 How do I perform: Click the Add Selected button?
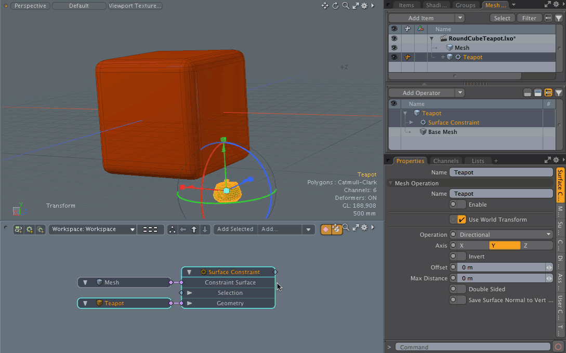click(235, 229)
